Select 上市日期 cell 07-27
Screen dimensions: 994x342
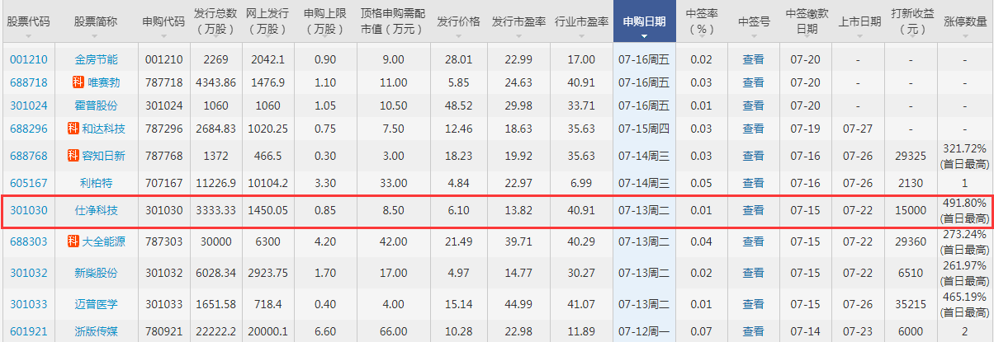(859, 129)
